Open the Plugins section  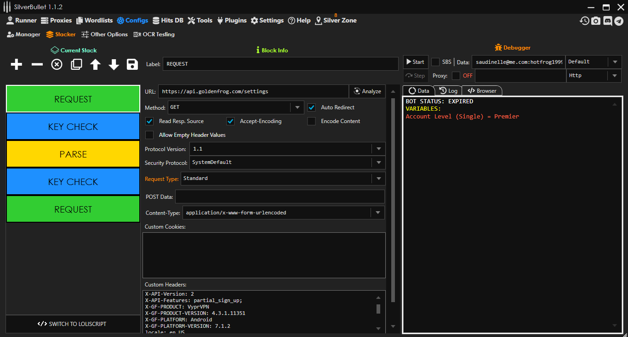tap(231, 20)
